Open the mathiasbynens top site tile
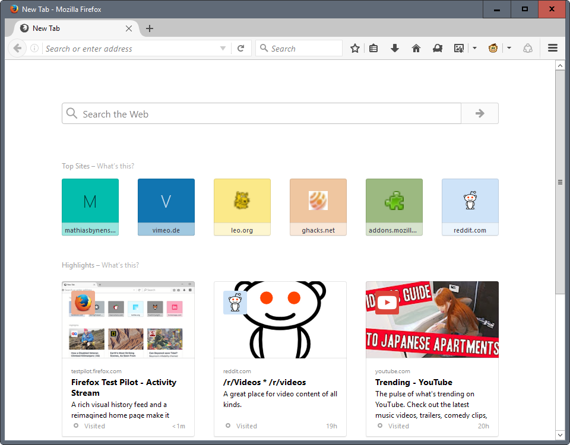This screenshot has height=445, width=570. (90, 207)
